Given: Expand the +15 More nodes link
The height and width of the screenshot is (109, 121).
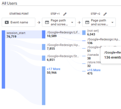Looking at the screenshot, I should point(94,70).
